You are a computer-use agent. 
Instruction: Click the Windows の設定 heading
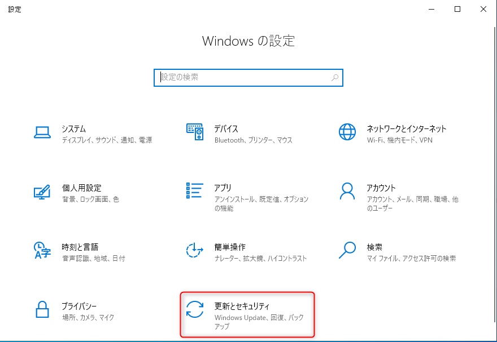point(249,41)
